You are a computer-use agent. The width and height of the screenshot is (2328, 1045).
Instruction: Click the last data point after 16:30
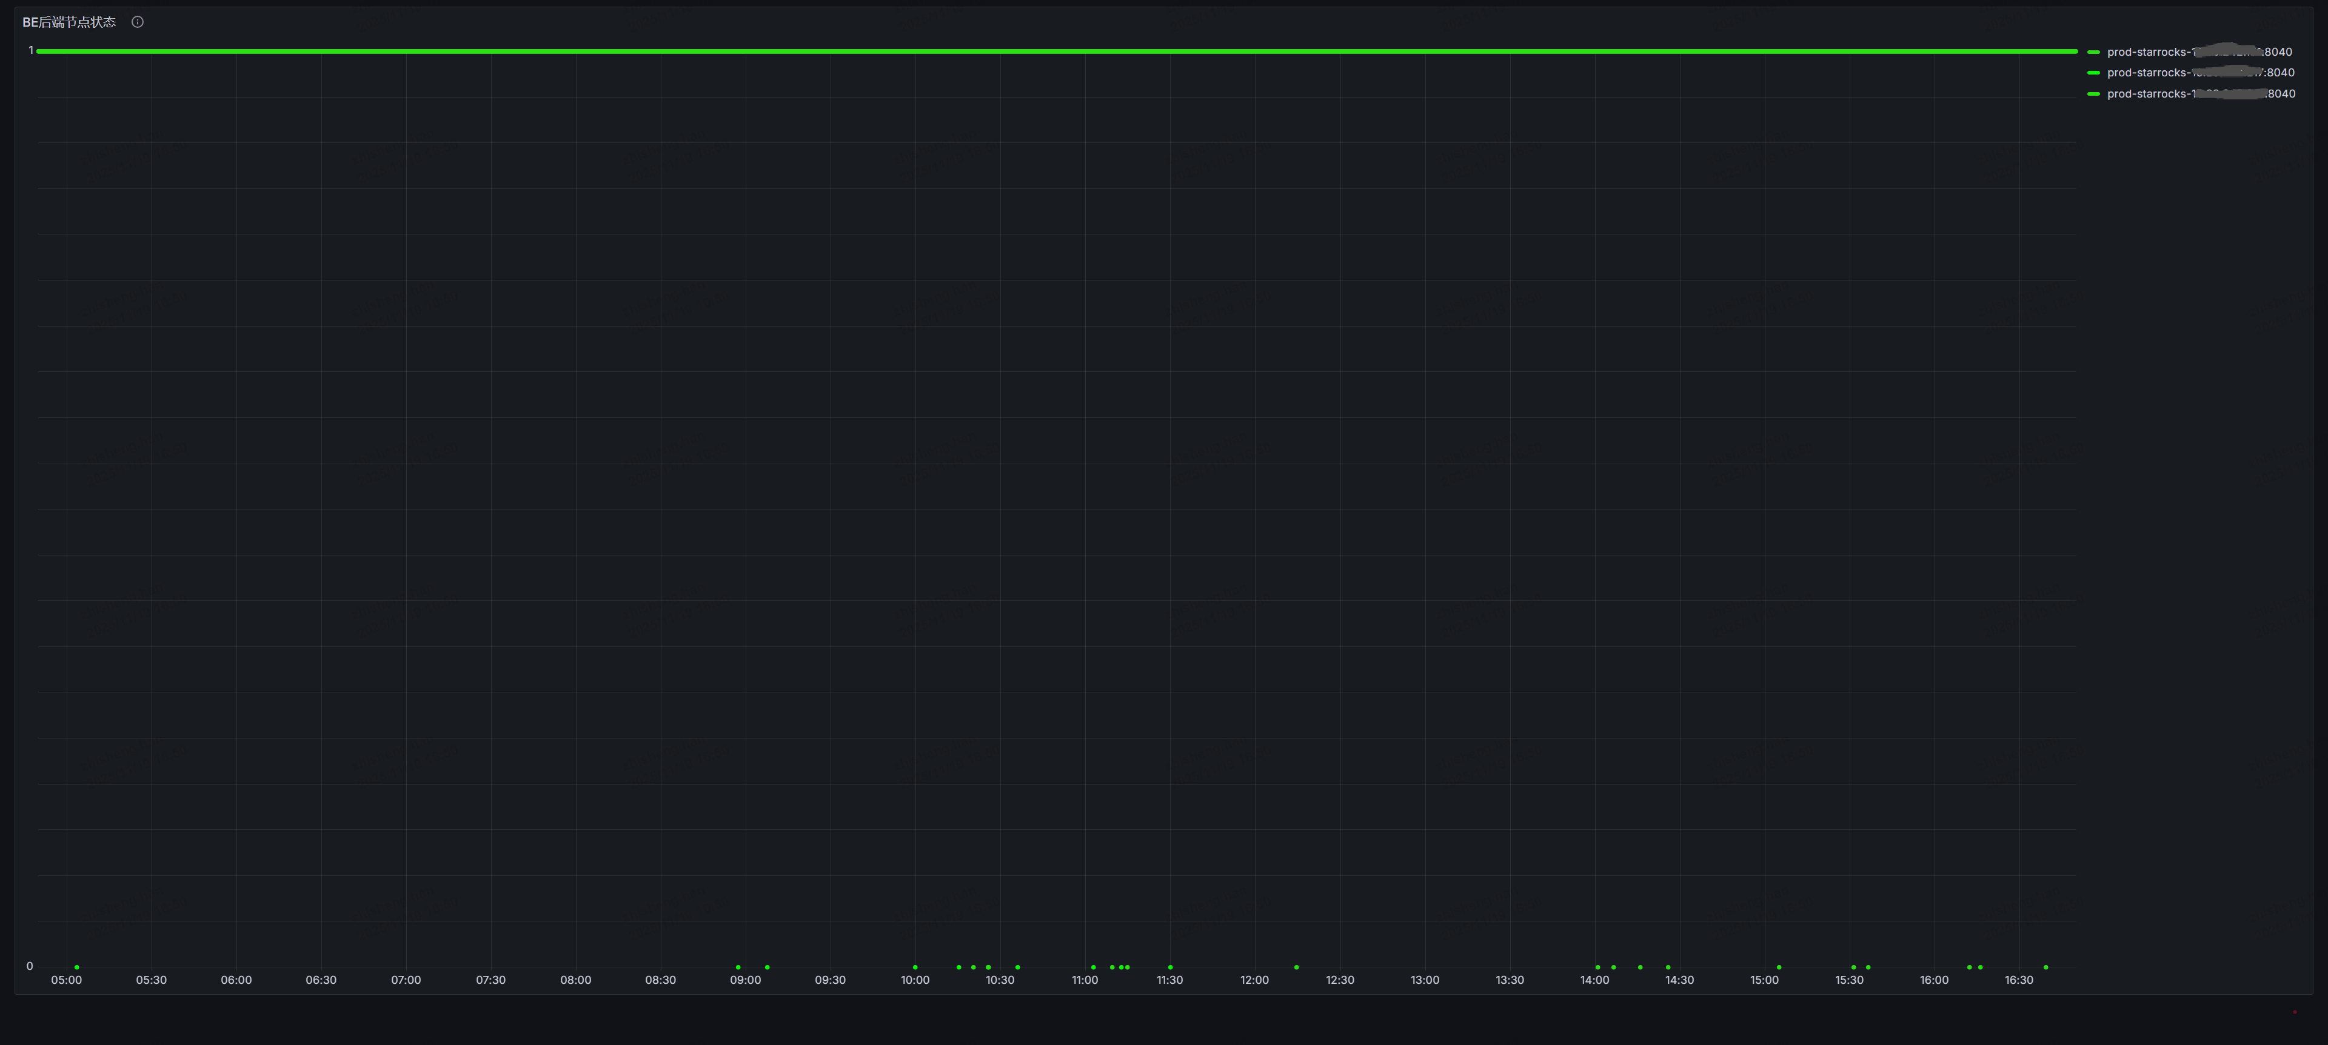pyautogui.click(x=2046, y=967)
